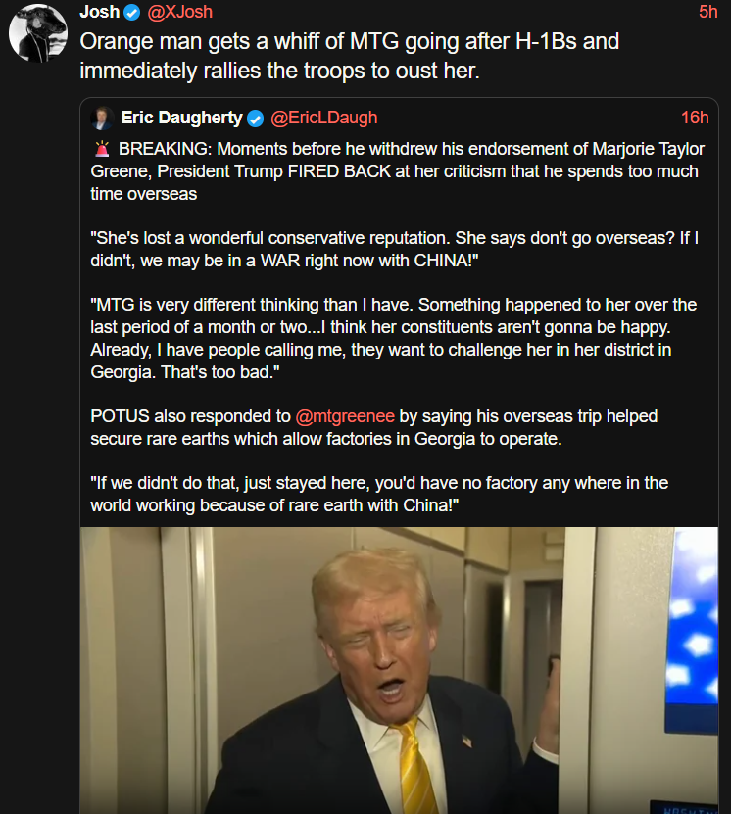Viewport: 731px width, 814px height.
Task: Click Josh's post text about H-1Bs
Action: [350, 56]
